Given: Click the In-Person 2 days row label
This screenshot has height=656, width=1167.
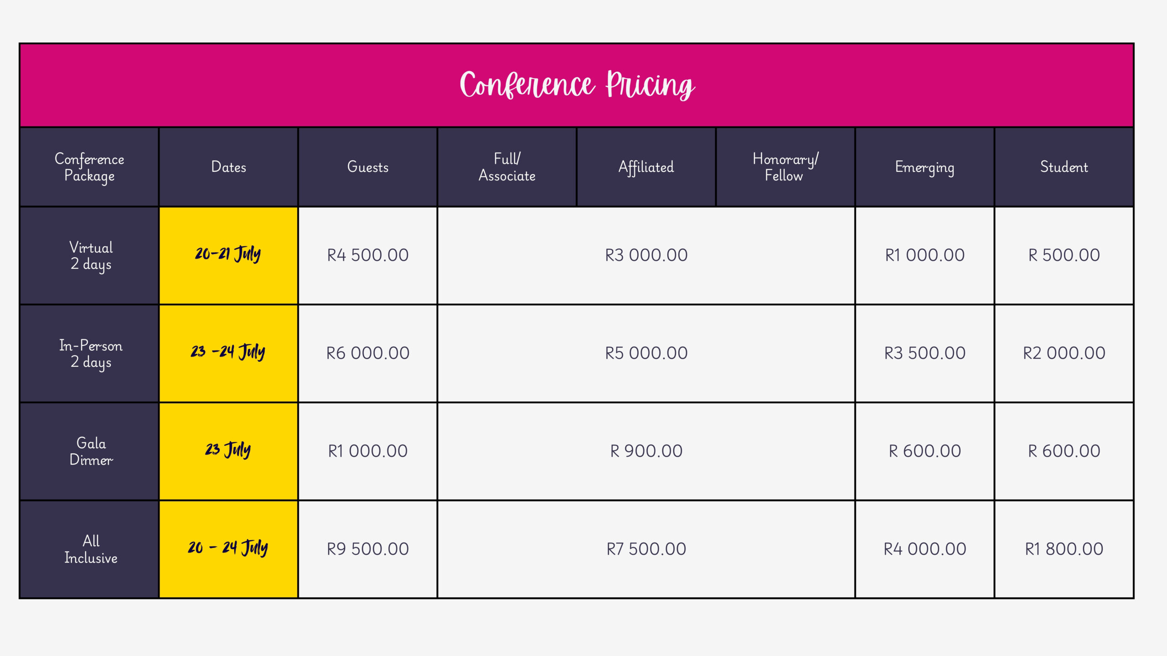Looking at the screenshot, I should [89, 354].
